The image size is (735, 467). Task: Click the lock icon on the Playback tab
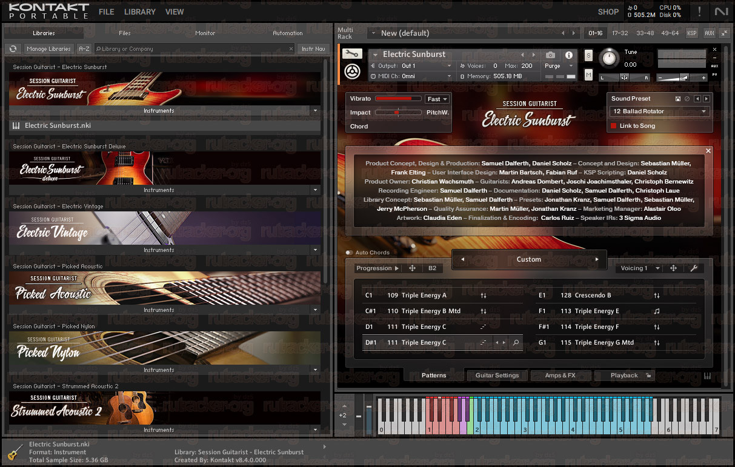click(648, 376)
